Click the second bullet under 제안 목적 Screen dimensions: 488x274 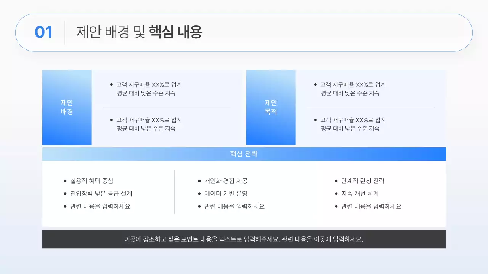pos(315,120)
